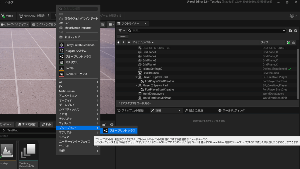Open the team members icon menu
This screenshot has height=169, width=300.
(293, 16)
